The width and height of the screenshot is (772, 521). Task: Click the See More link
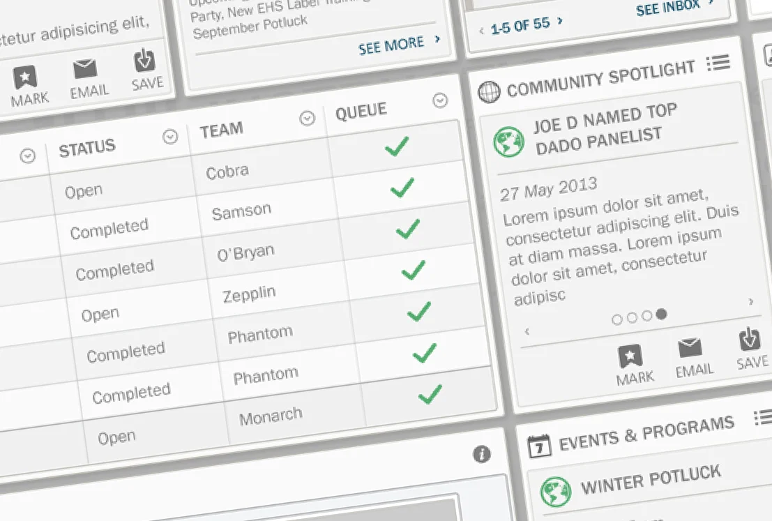391,46
